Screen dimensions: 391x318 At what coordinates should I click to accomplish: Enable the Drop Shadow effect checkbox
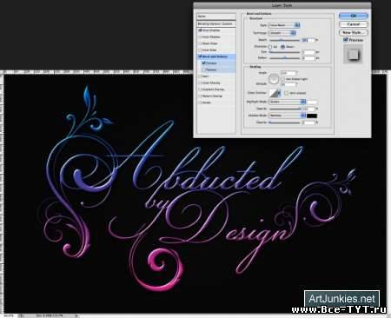click(x=200, y=30)
